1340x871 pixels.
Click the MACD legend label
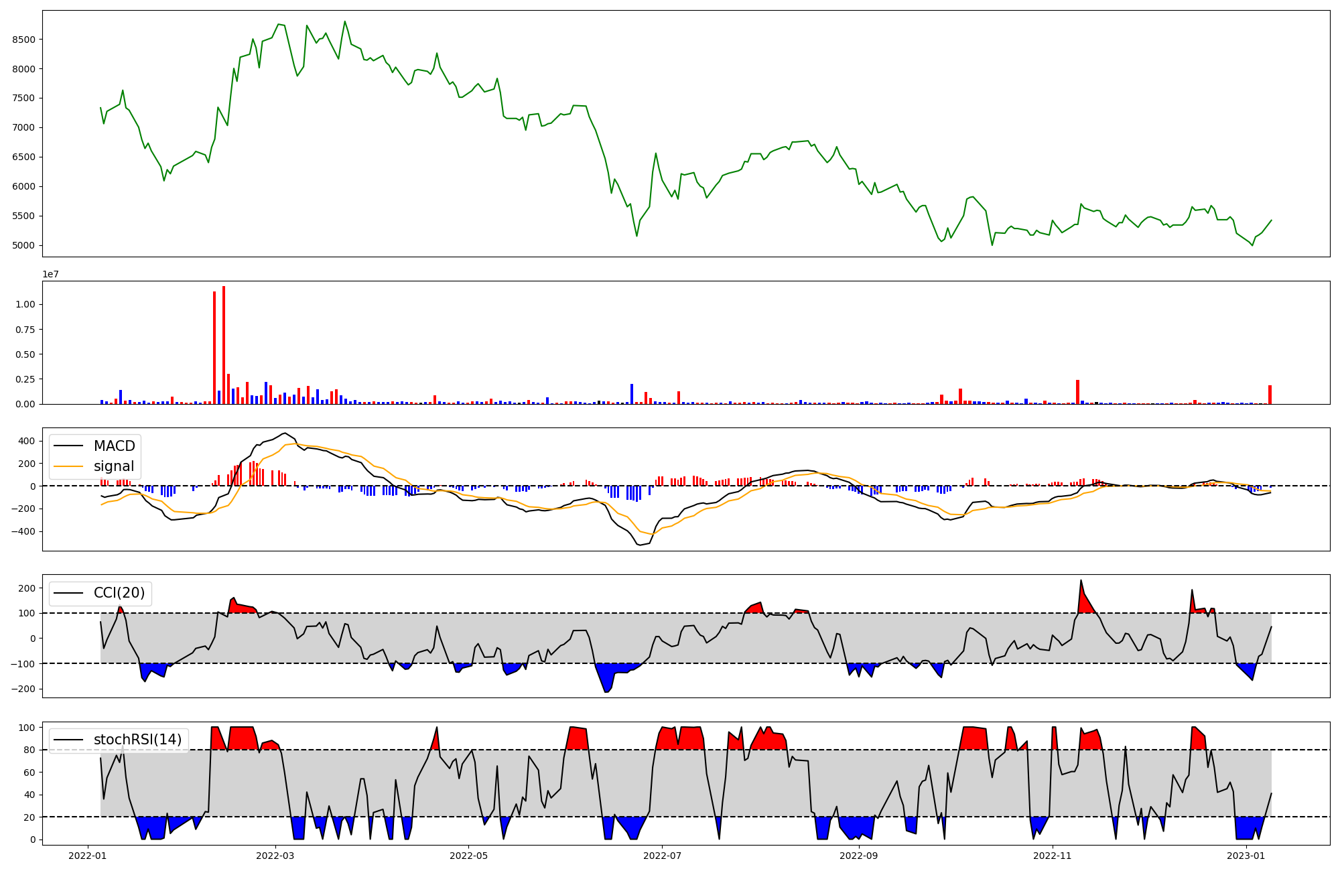pyautogui.click(x=114, y=446)
